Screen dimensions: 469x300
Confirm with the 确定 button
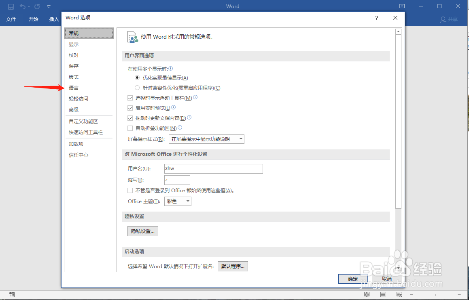tap(353, 279)
